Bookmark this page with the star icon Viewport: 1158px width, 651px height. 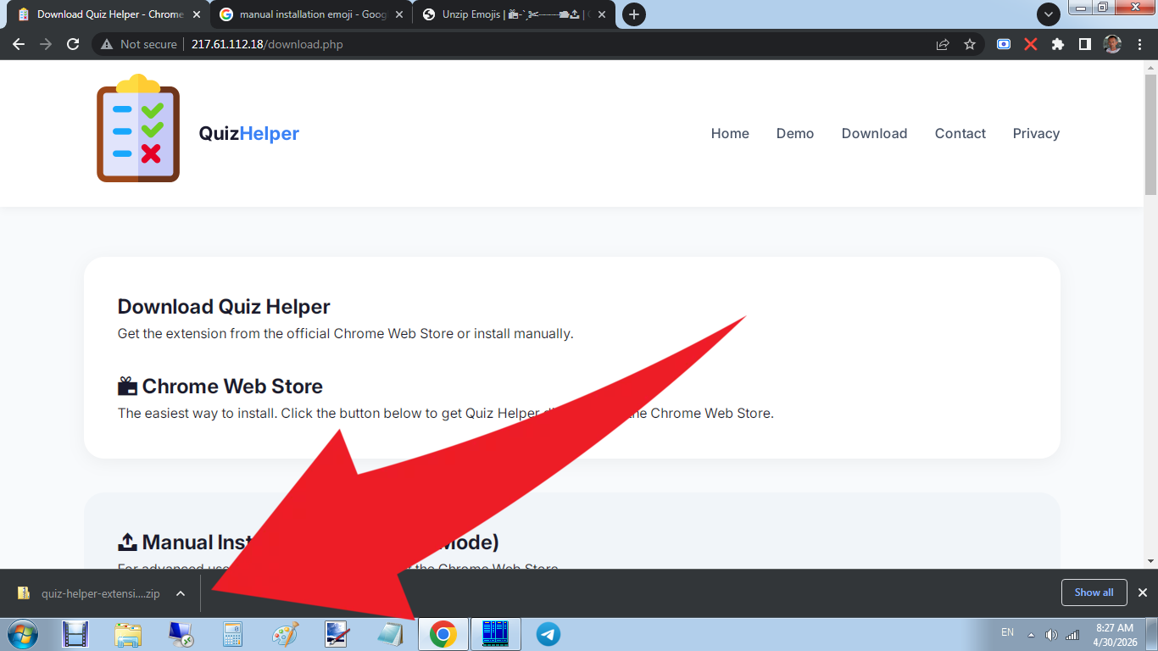point(970,44)
